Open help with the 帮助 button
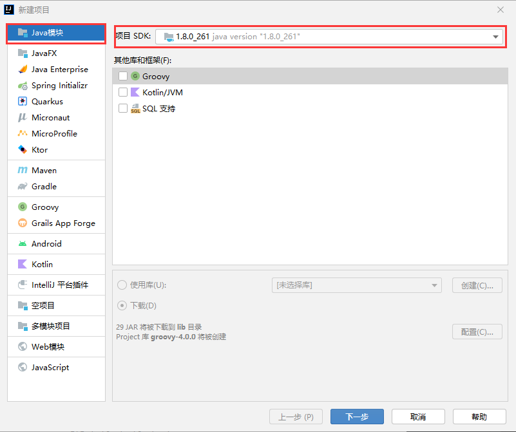Screen dimensions: 516x432 coord(479,417)
